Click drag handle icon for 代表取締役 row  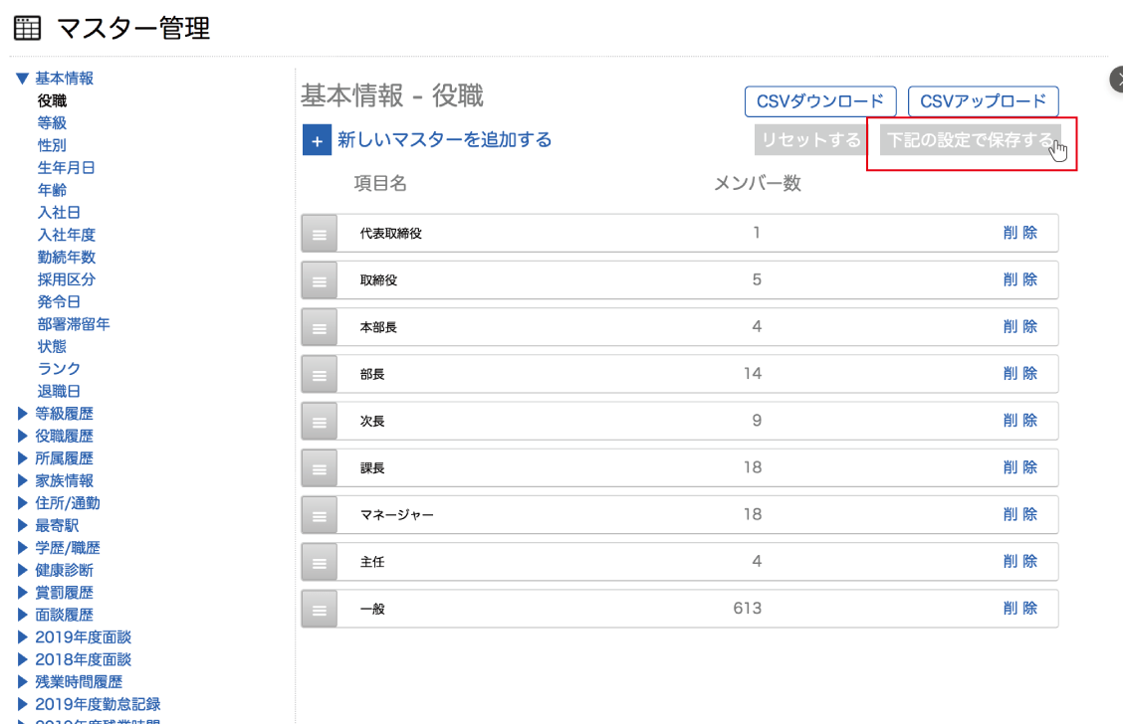click(x=319, y=234)
